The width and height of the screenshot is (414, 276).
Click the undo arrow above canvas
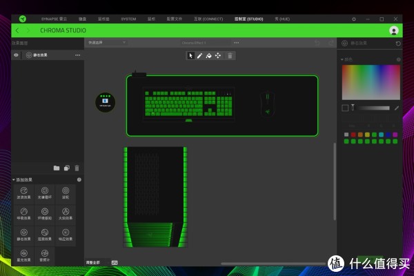pyautogui.click(x=317, y=43)
